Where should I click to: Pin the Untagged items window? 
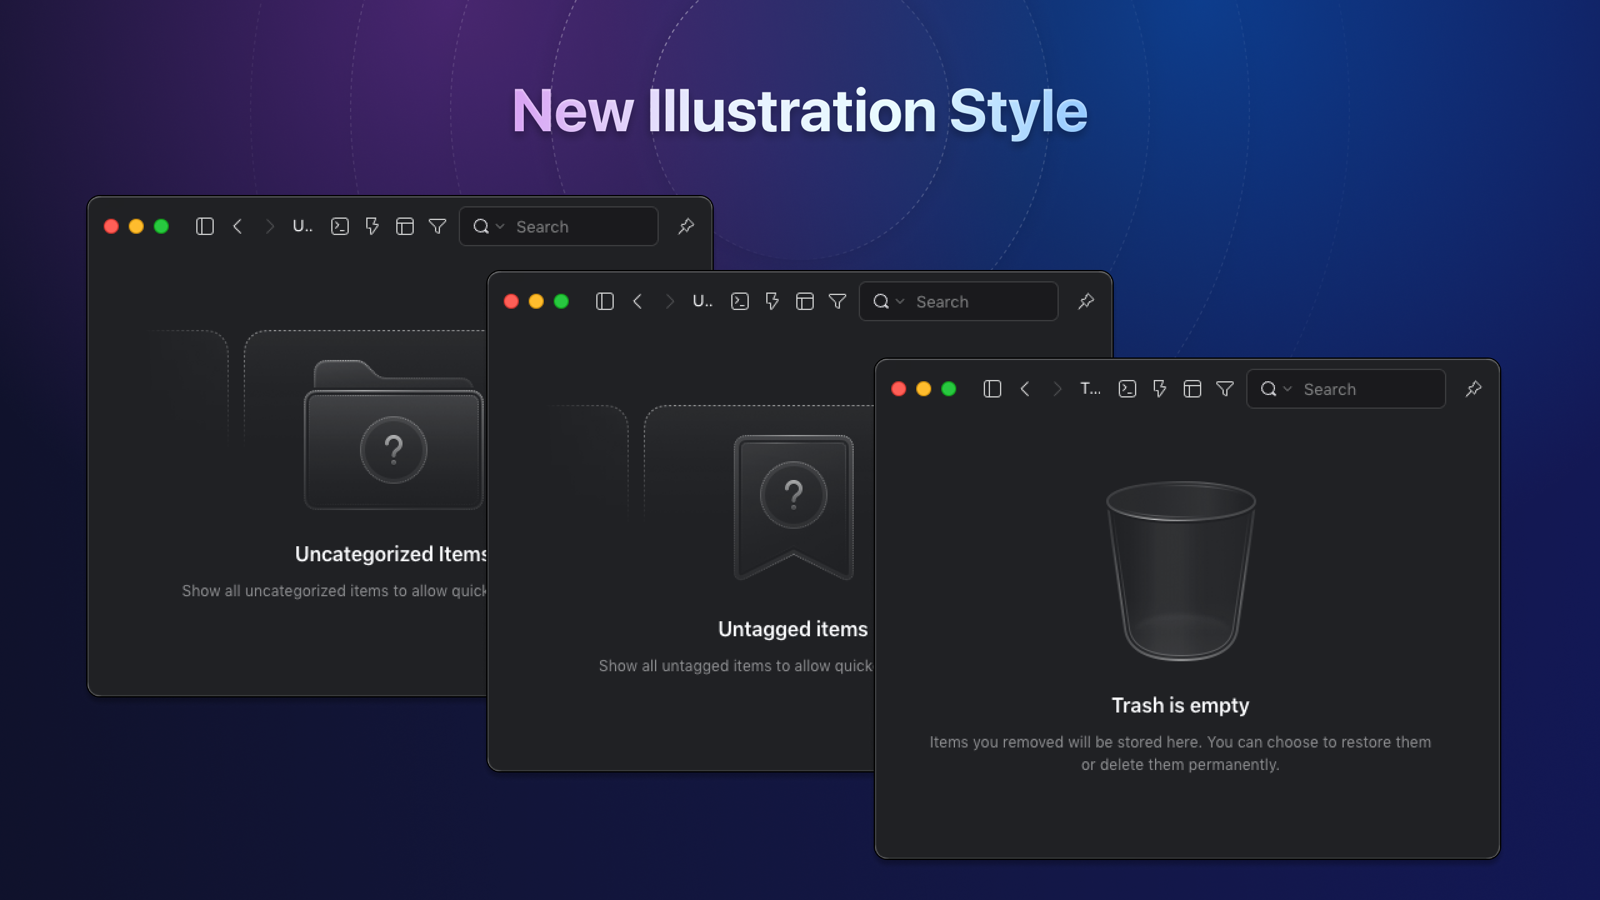[x=1086, y=301]
